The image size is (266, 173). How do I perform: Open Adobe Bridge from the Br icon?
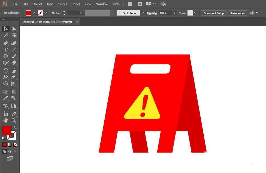click(x=130, y=4)
